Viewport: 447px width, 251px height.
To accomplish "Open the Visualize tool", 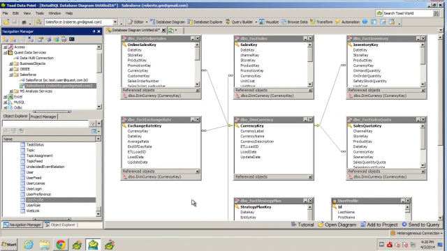I will 269,22.
